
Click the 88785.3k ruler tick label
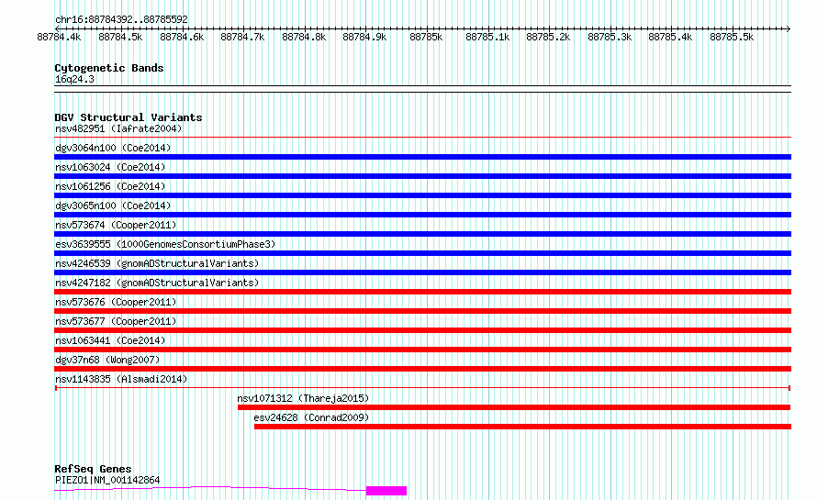click(610, 37)
